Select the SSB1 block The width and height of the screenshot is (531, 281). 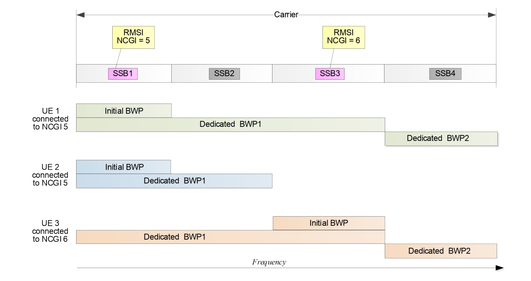pyautogui.click(x=123, y=74)
